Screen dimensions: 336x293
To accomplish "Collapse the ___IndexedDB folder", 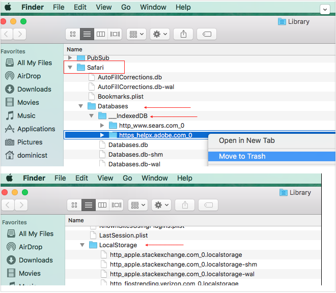I will point(92,116).
